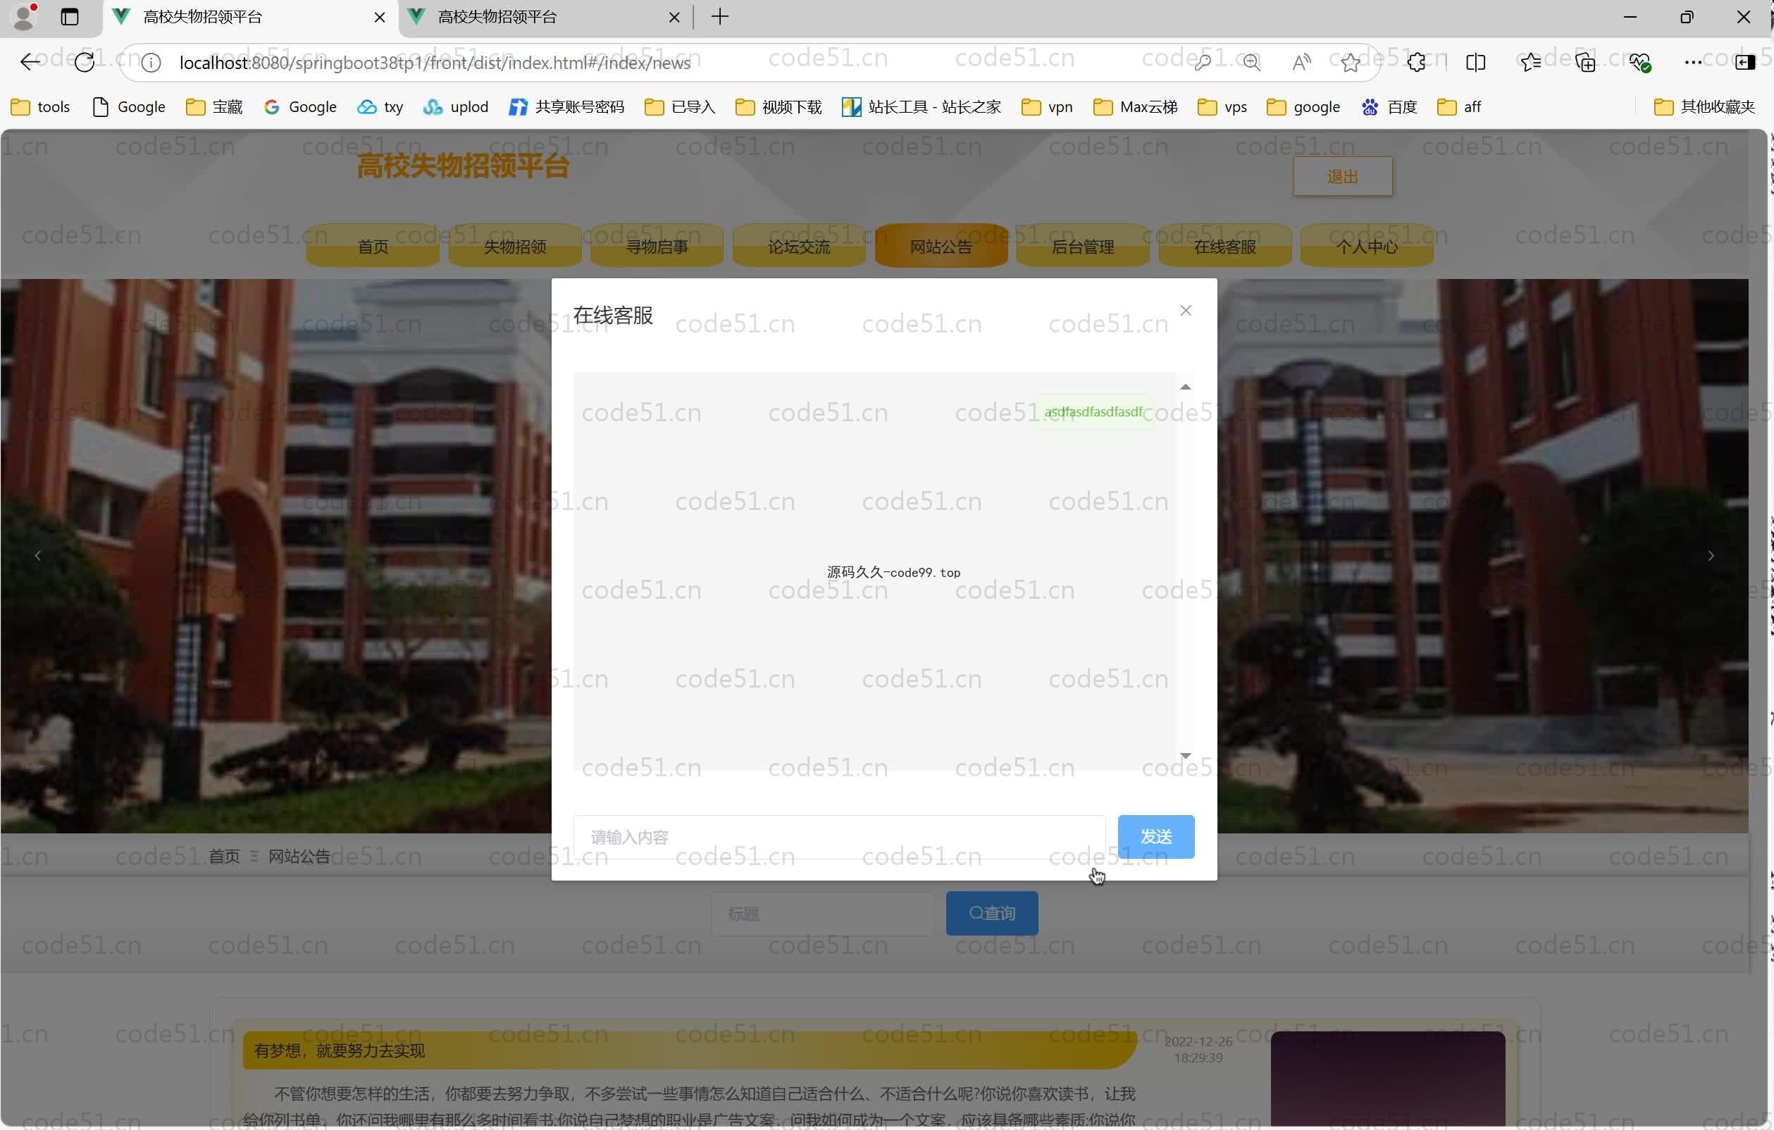Viewport: 1774px width, 1130px height.
Task: Click the 发送 send button
Action: pos(1156,837)
